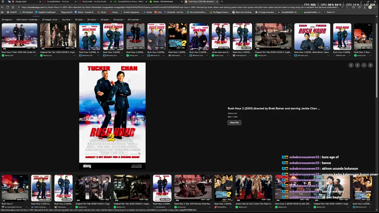Show the next image in the detail panel
The width and height of the screenshot is (379, 213).
[357, 65]
